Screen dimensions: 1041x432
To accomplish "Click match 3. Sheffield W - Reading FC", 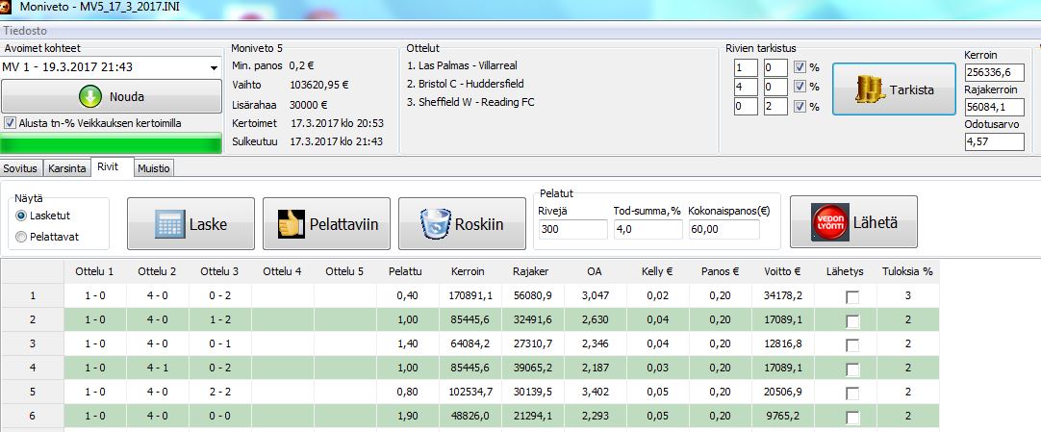I will (x=470, y=102).
